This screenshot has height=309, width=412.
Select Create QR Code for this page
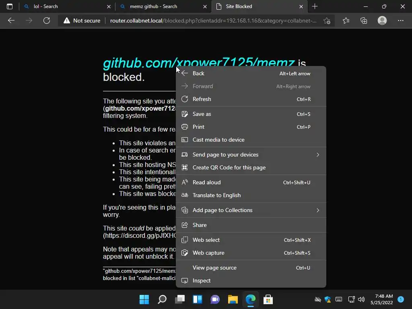pos(251,168)
